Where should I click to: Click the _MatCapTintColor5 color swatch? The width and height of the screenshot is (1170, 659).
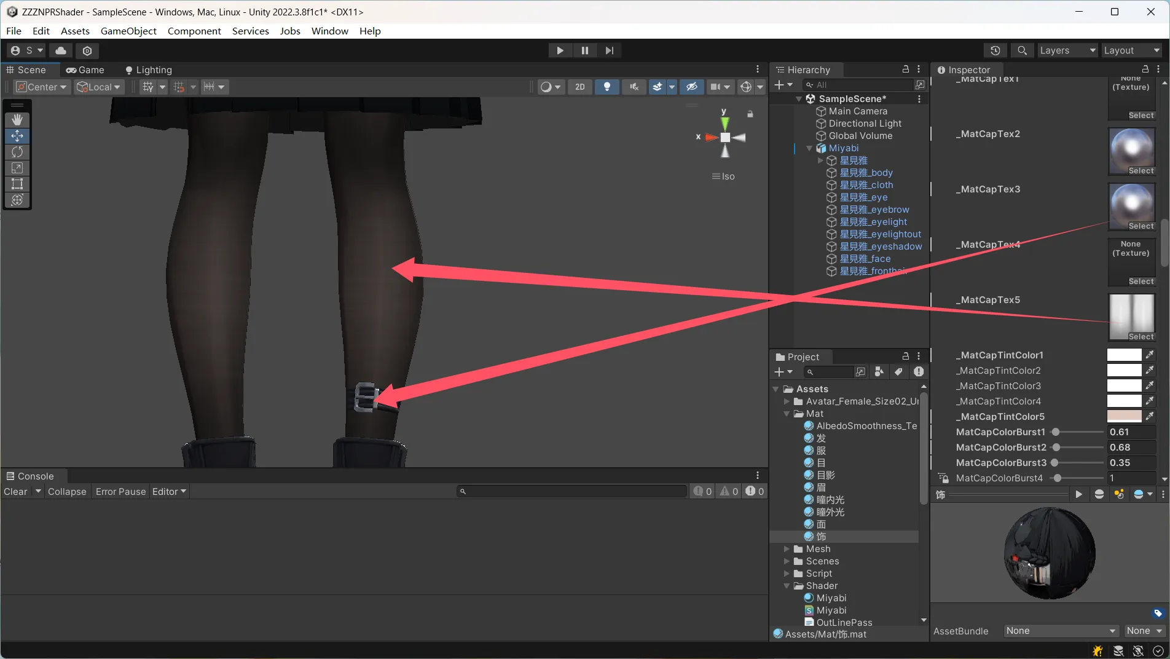pyautogui.click(x=1124, y=417)
